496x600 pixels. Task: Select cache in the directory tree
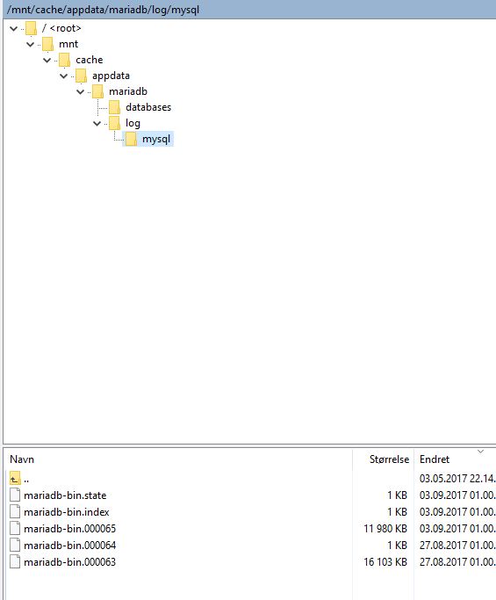89,60
